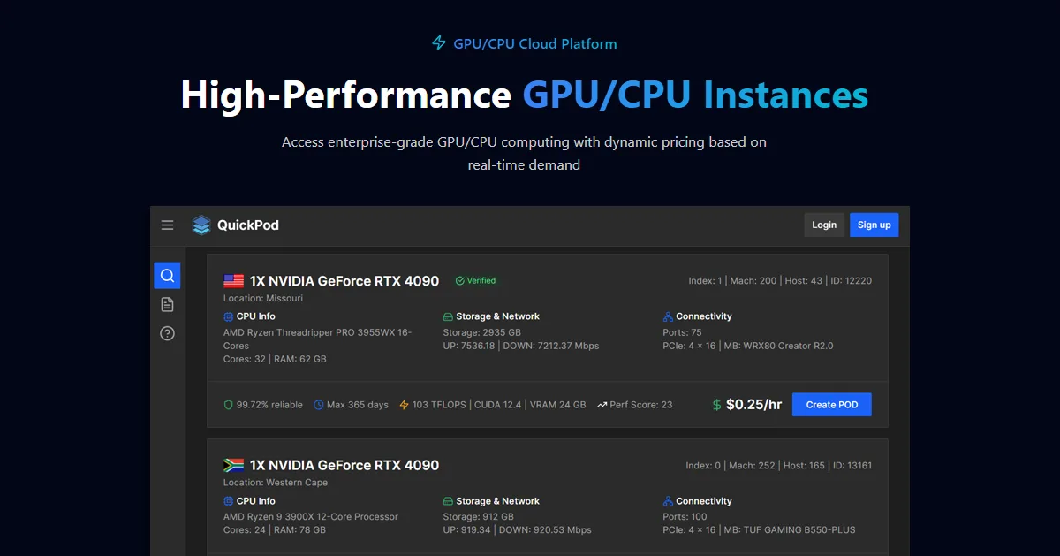Viewport: 1060px width, 556px height.
Task: Click the shield icon next to 99.72% reliable
Action: (228, 405)
